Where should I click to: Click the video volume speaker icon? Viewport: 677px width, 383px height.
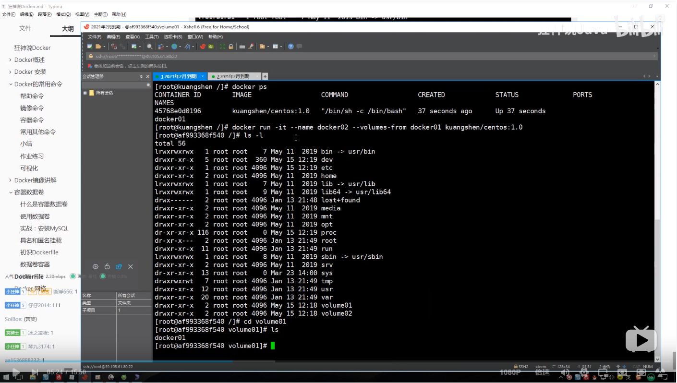coord(565,372)
